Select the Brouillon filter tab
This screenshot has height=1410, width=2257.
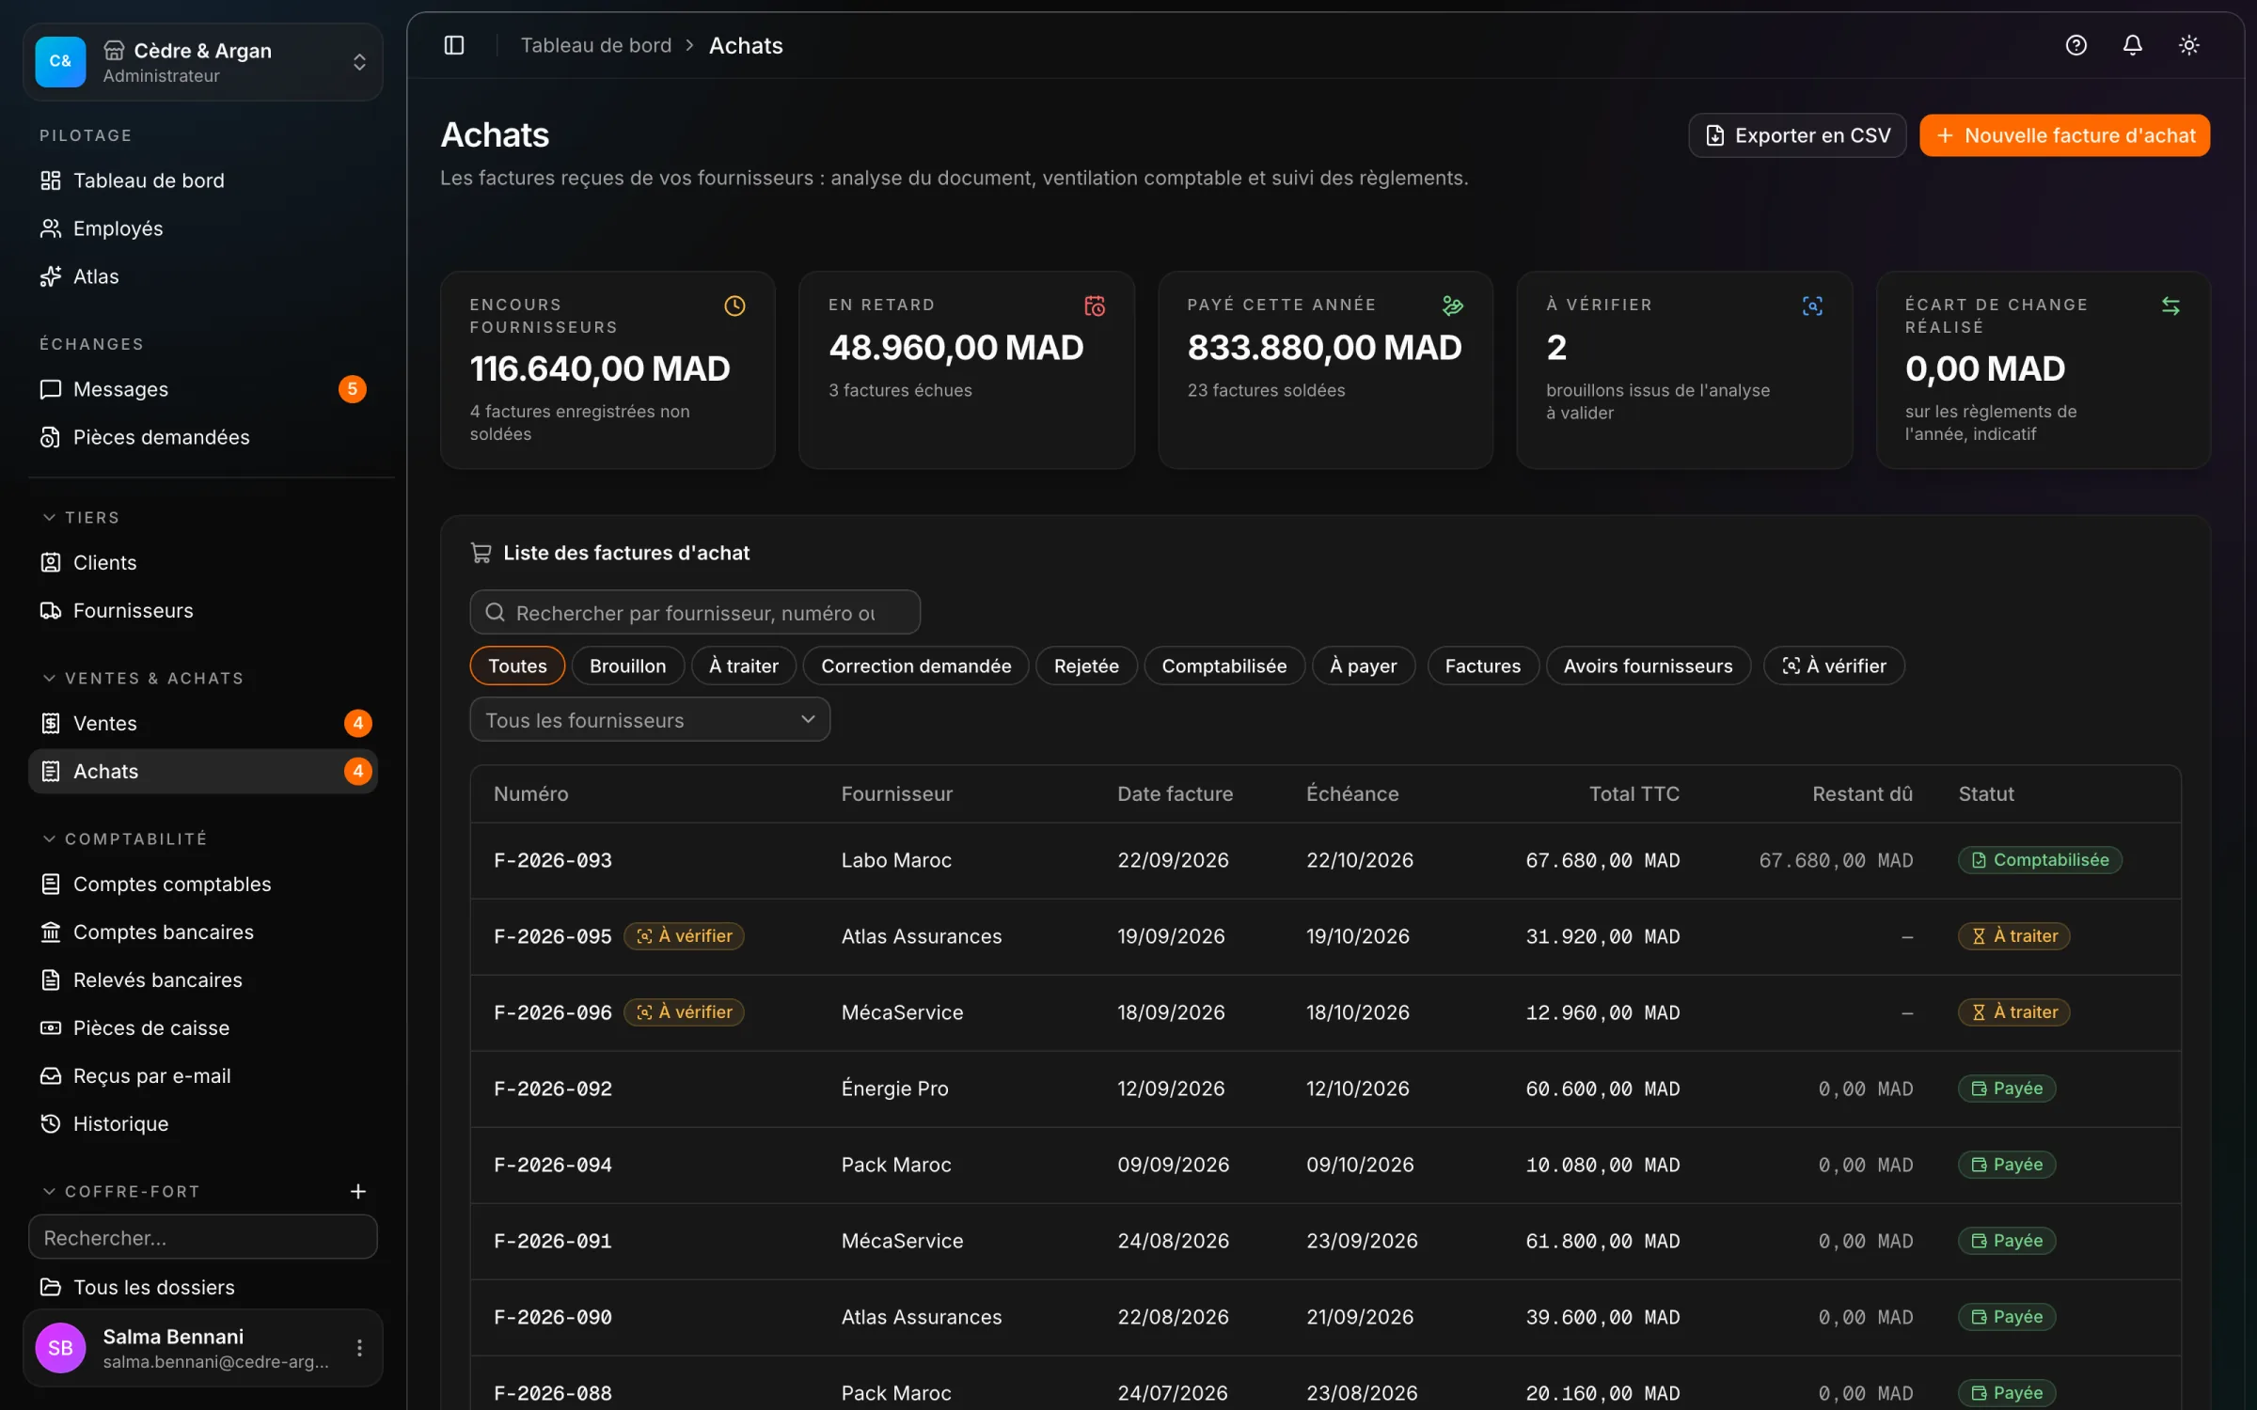(x=627, y=666)
